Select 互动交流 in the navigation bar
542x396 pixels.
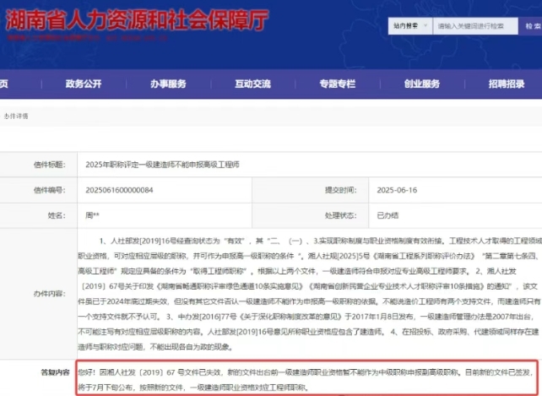pos(252,84)
